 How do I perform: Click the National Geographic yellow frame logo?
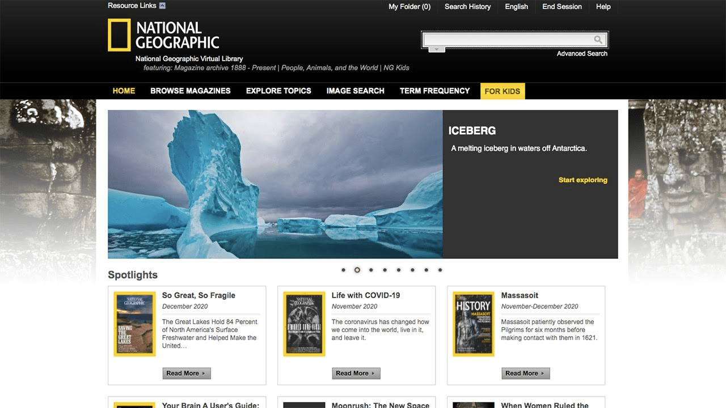point(119,35)
